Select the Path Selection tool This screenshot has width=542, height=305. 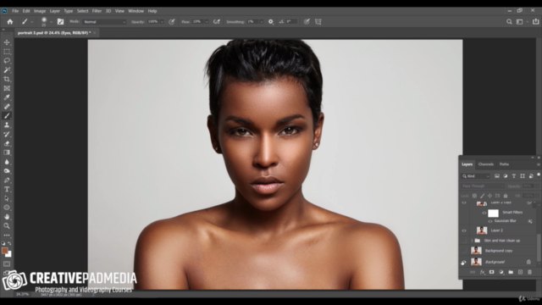[7, 198]
